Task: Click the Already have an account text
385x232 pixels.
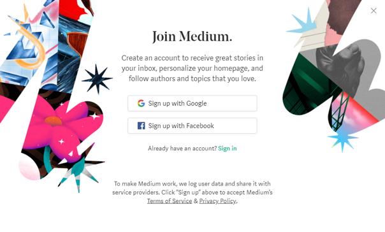Action: (182, 149)
